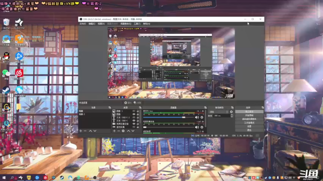323x181 pixels.
Task: Mute the 视频采集设备 audio channel
Action: click(x=197, y=127)
